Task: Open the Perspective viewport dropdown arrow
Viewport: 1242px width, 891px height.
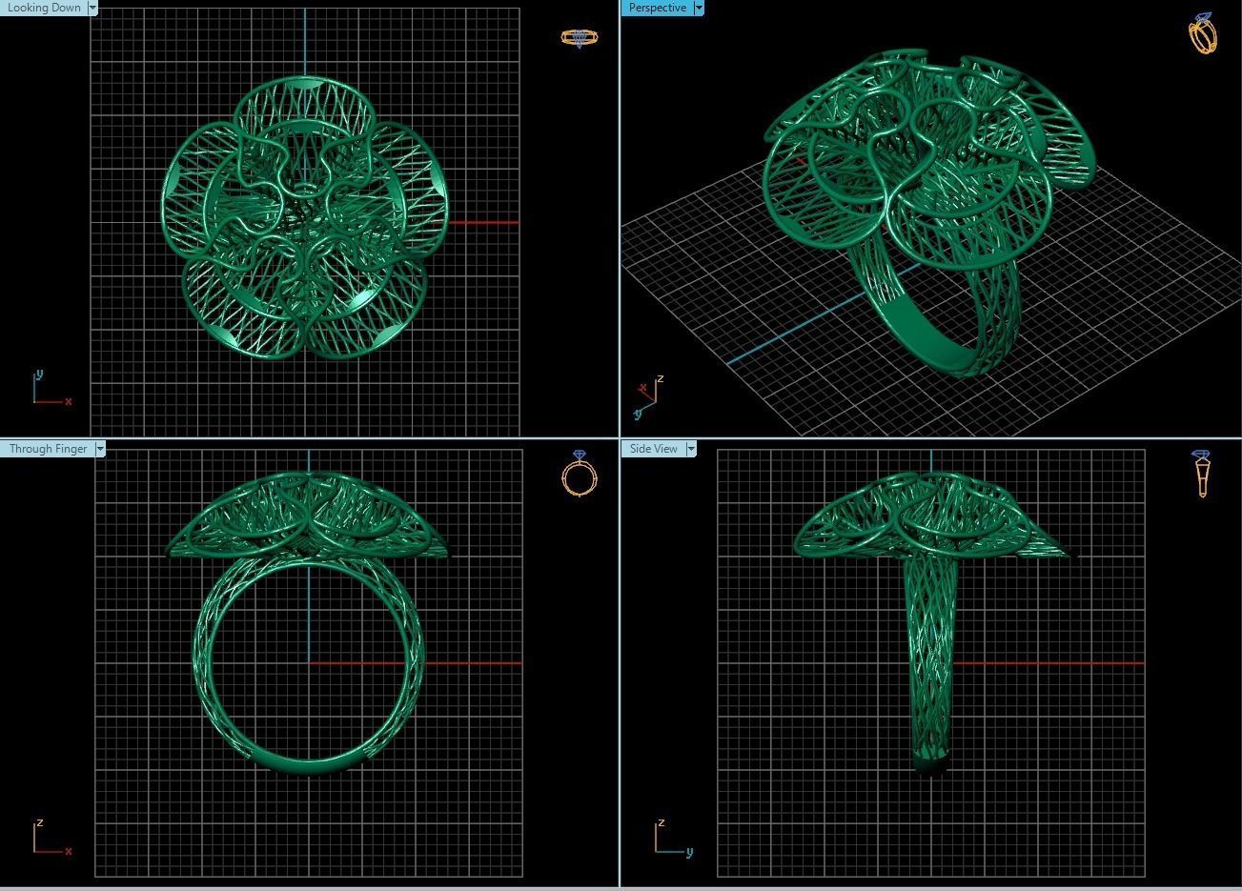Action: pyautogui.click(x=699, y=8)
